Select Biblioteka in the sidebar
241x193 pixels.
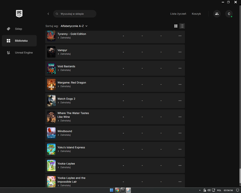click(19, 41)
